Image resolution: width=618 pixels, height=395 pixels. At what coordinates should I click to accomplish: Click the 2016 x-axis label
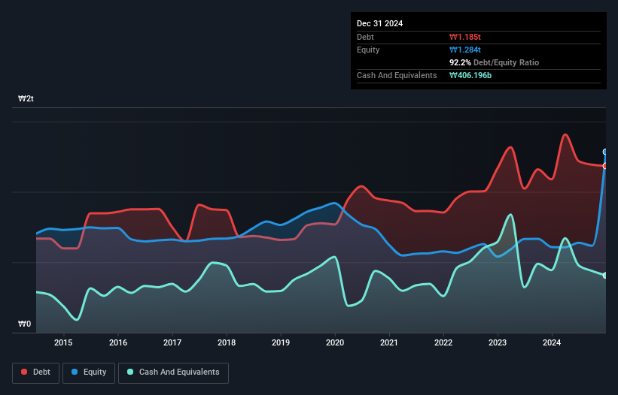click(x=118, y=342)
